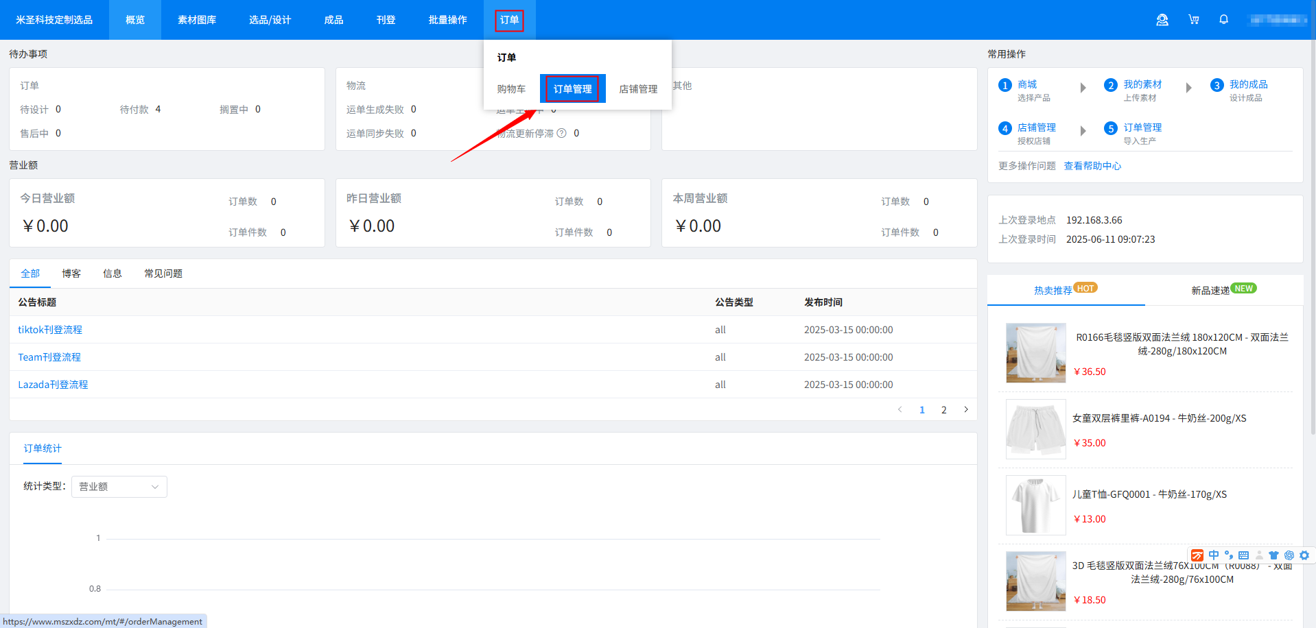Open the 选品/设计 navigation menu

pyautogui.click(x=270, y=20)
